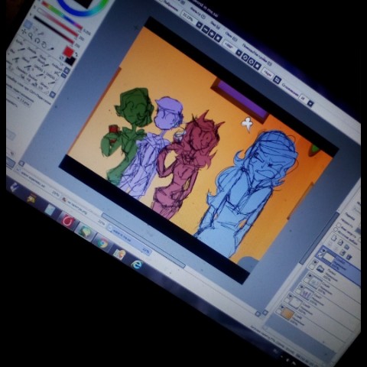The image size is (367, 367).
Task: Open the Вид menu
Action: click(x=216, y=24)
